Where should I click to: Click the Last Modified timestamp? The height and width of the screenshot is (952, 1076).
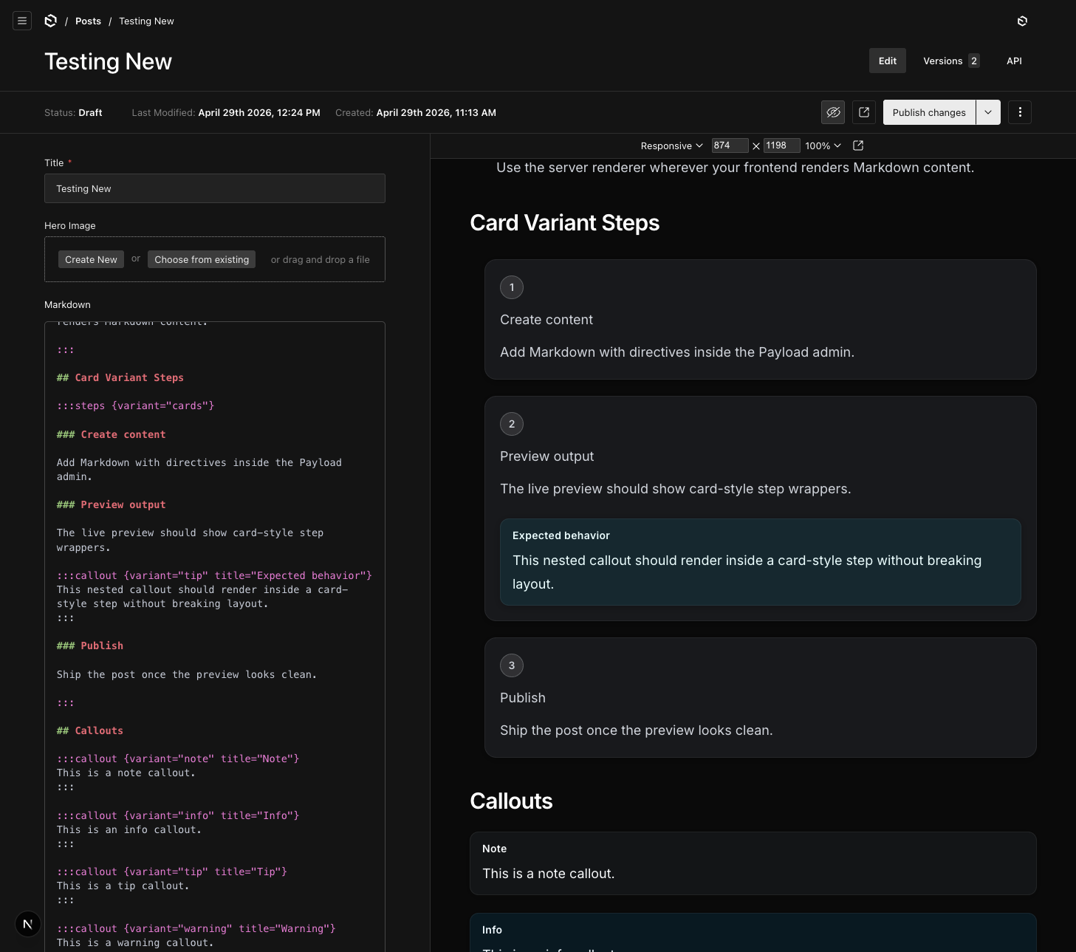tap(226, 112)
